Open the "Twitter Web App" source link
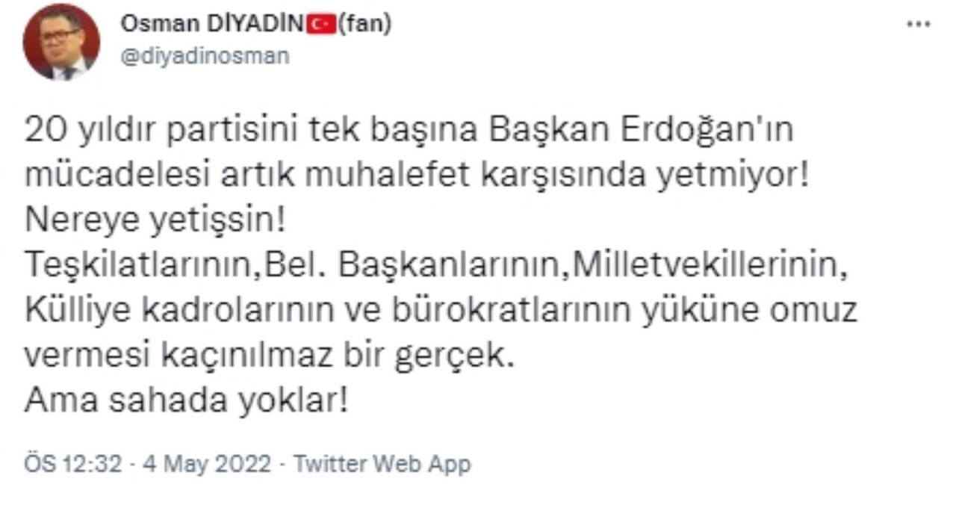 382,464
